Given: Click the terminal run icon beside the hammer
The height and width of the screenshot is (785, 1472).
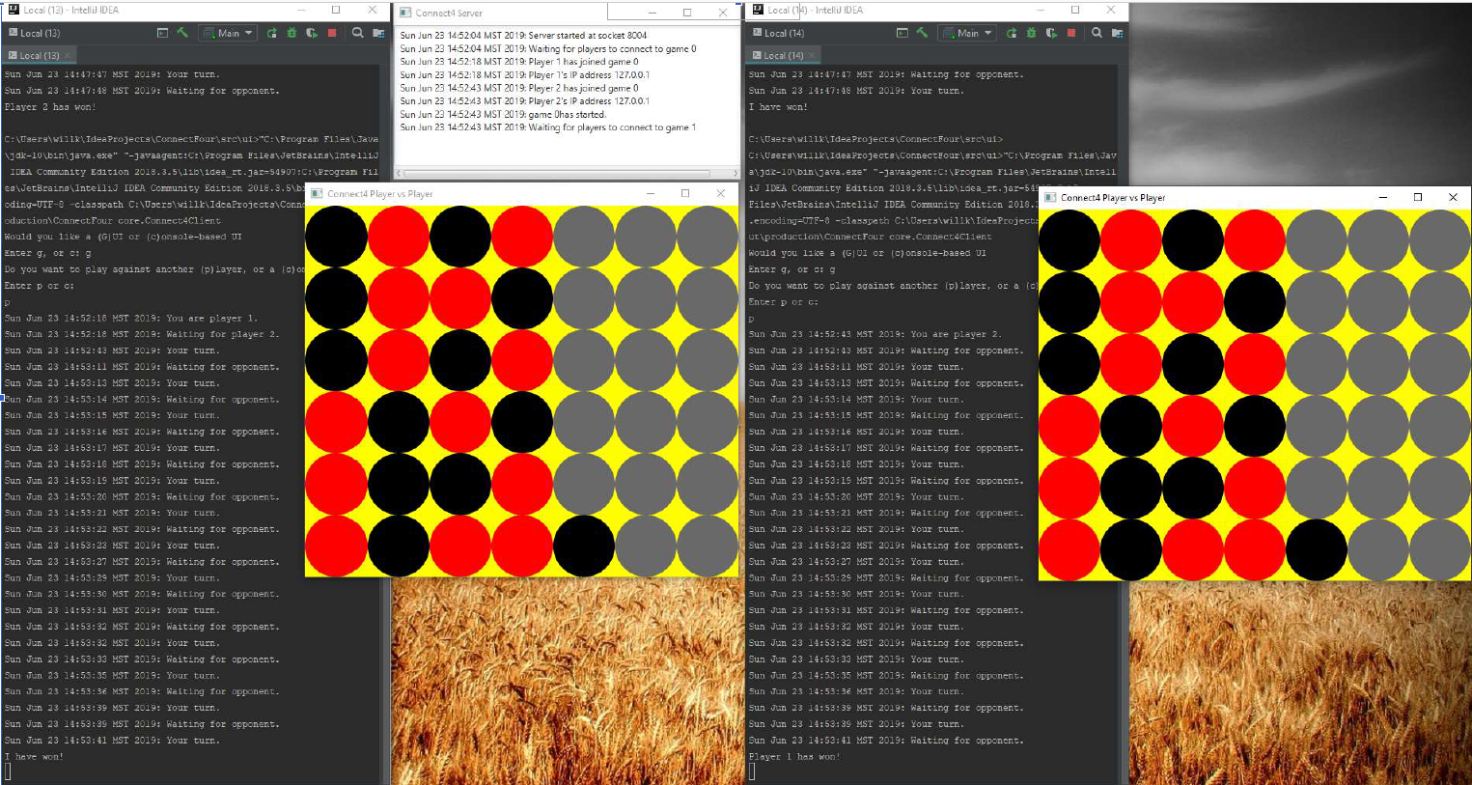Looking at the screenshot, I should (163, 33).
